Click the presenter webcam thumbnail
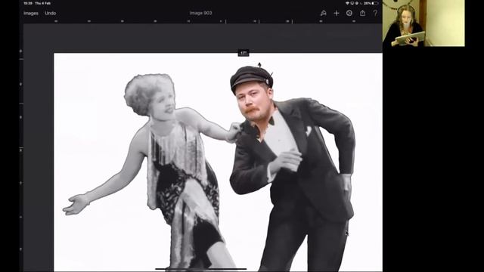484x272 pixels. (x=423, y=23)
